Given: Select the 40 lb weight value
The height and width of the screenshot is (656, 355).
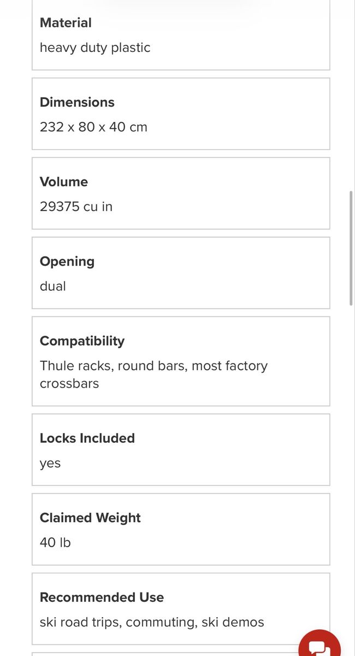Looking at the screenshot, I should [x=55, y=543].
